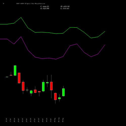Click the 27 Jul date label

coord(35,120)
